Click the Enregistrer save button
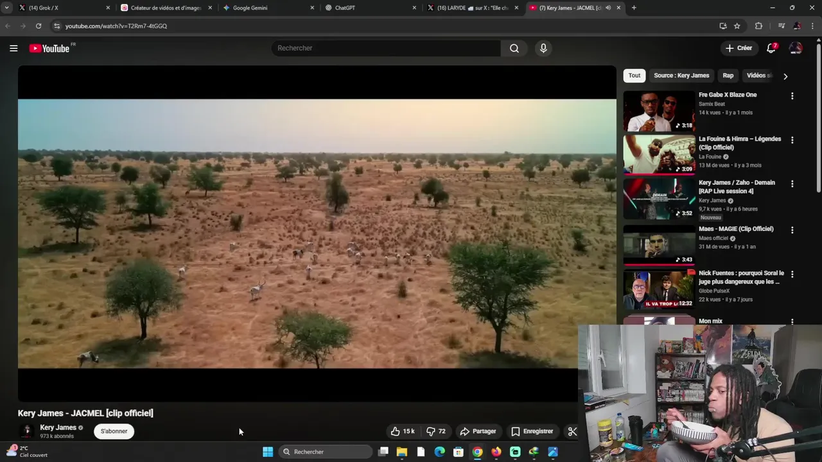822x462 pixels. (532, 431)
